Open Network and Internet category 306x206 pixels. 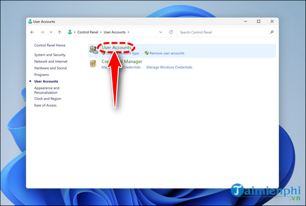click(51, 62)
